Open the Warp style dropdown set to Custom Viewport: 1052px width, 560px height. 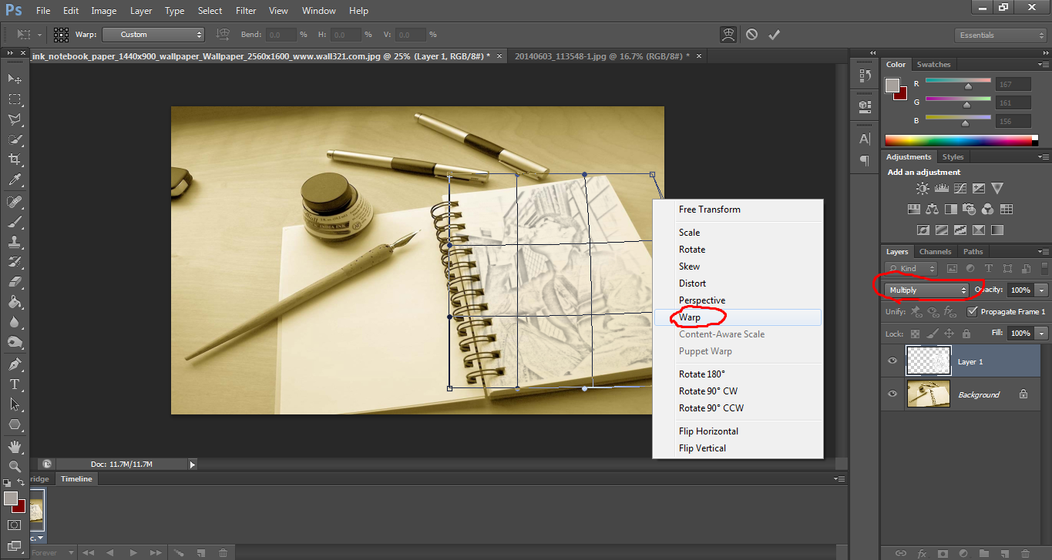(x=153, y=35)
